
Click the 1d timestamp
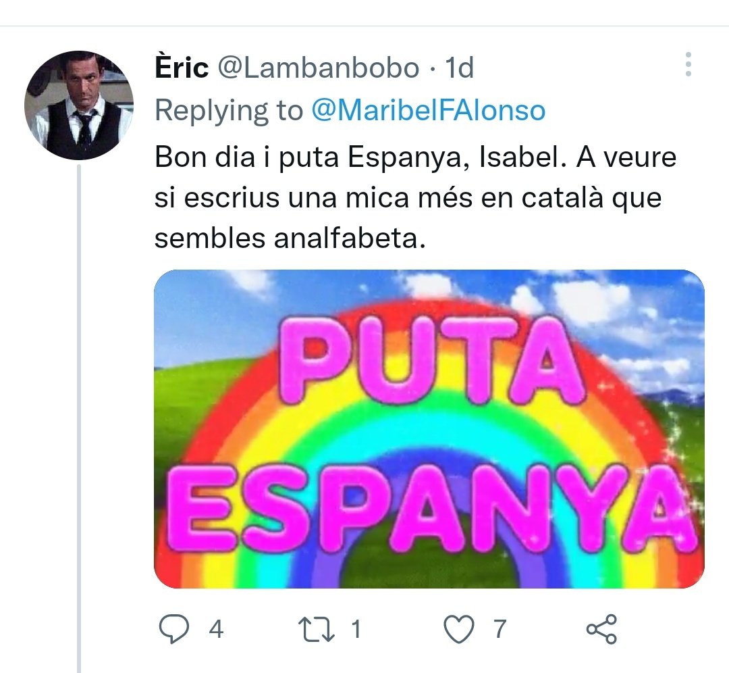tap(460, 68)
